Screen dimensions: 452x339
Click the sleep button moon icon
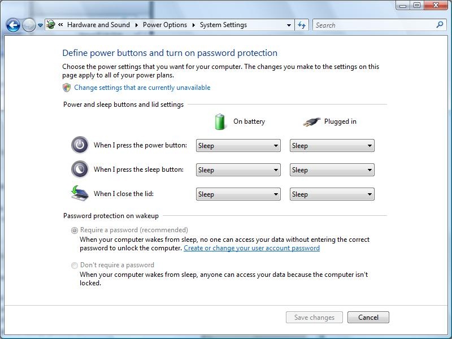(x=80, y=169)
